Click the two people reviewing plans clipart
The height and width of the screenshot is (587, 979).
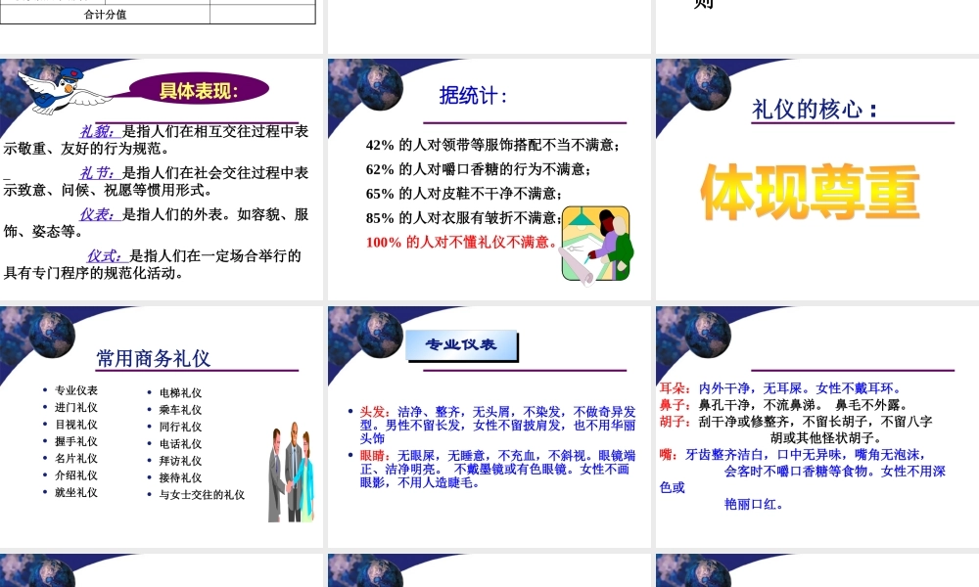click(x=595, y=246)
